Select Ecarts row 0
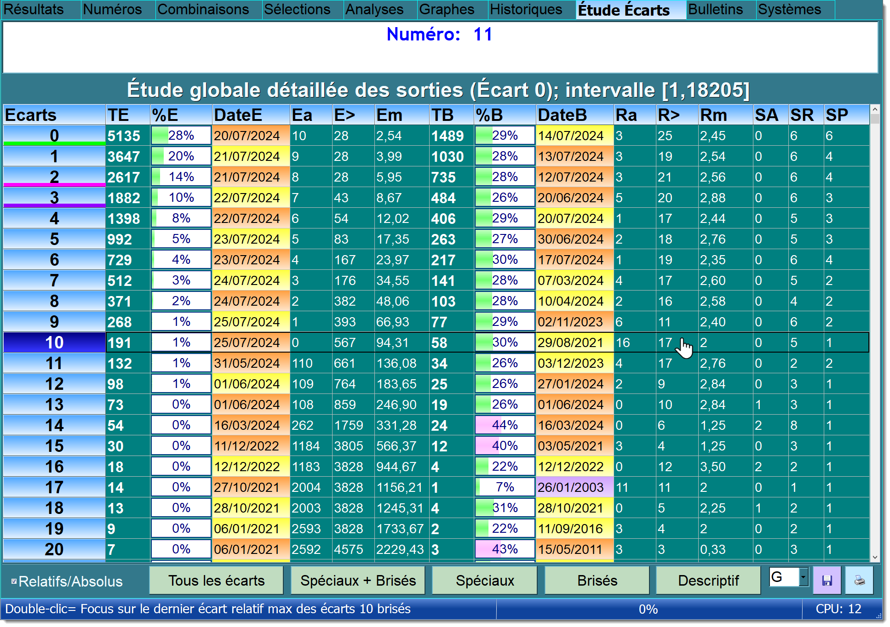This screenshot has height=627, width=890. pos(54,136)
